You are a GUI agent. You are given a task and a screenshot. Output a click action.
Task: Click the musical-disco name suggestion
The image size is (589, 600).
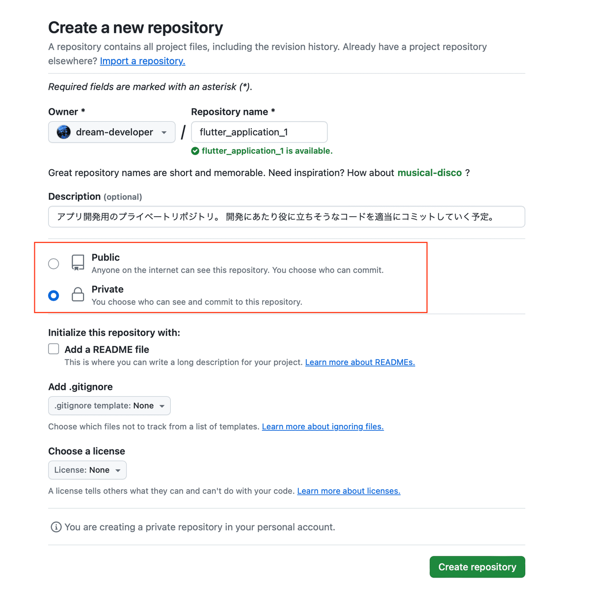click(429, 173)
